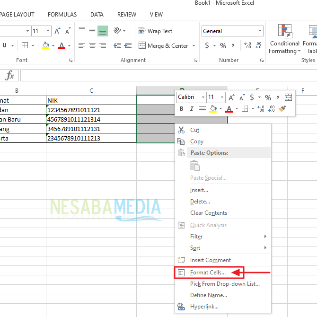Apply red font color in ribbon
Viewport: 317px width, 317px height.
click(62, 45)
